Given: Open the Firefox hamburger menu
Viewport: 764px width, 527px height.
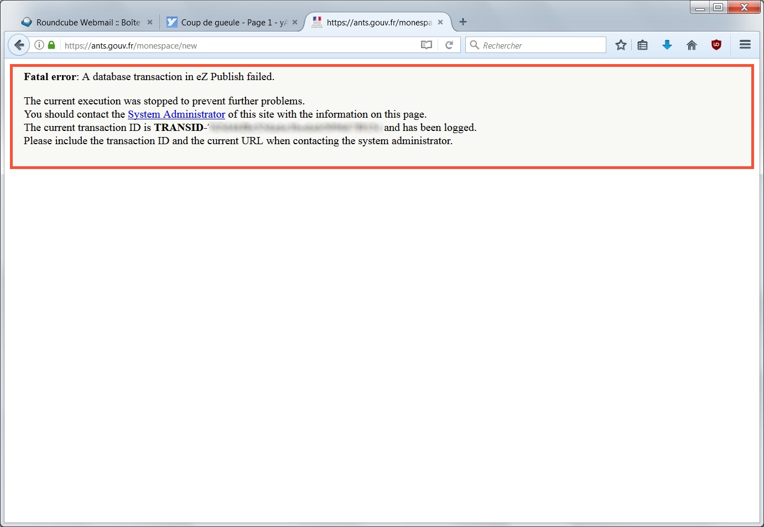Looking at the screenshot, I should click(x=745, y=45).
